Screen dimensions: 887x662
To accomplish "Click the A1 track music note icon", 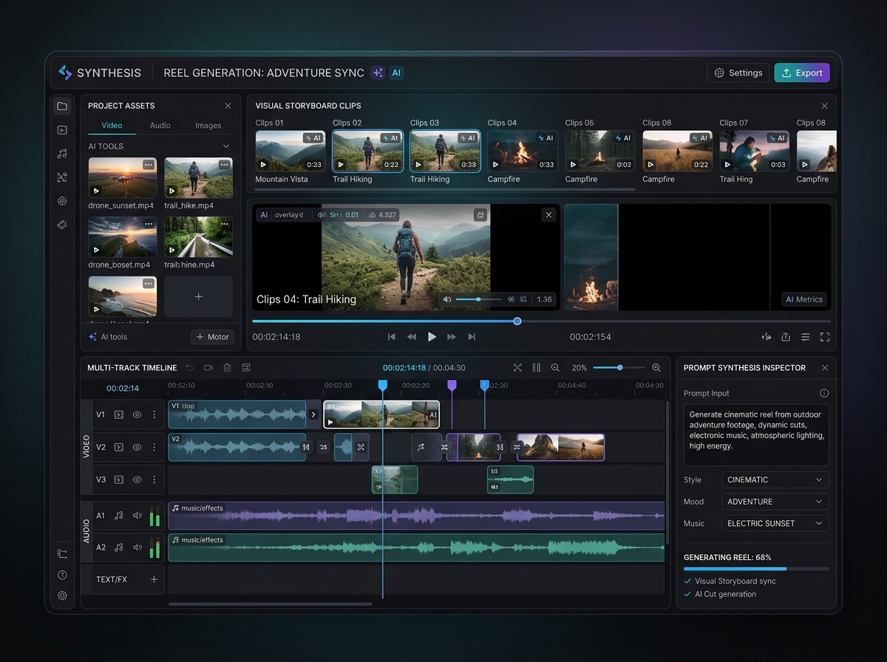I will (x=119, y=516).
